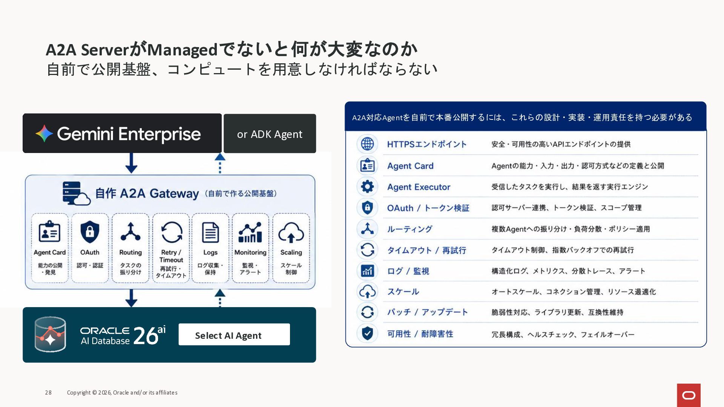This screenshot has height=407, width=724.
Task: Click the shield check icon beside 可用性 / 耐障害性
Action: pos(367,334)
